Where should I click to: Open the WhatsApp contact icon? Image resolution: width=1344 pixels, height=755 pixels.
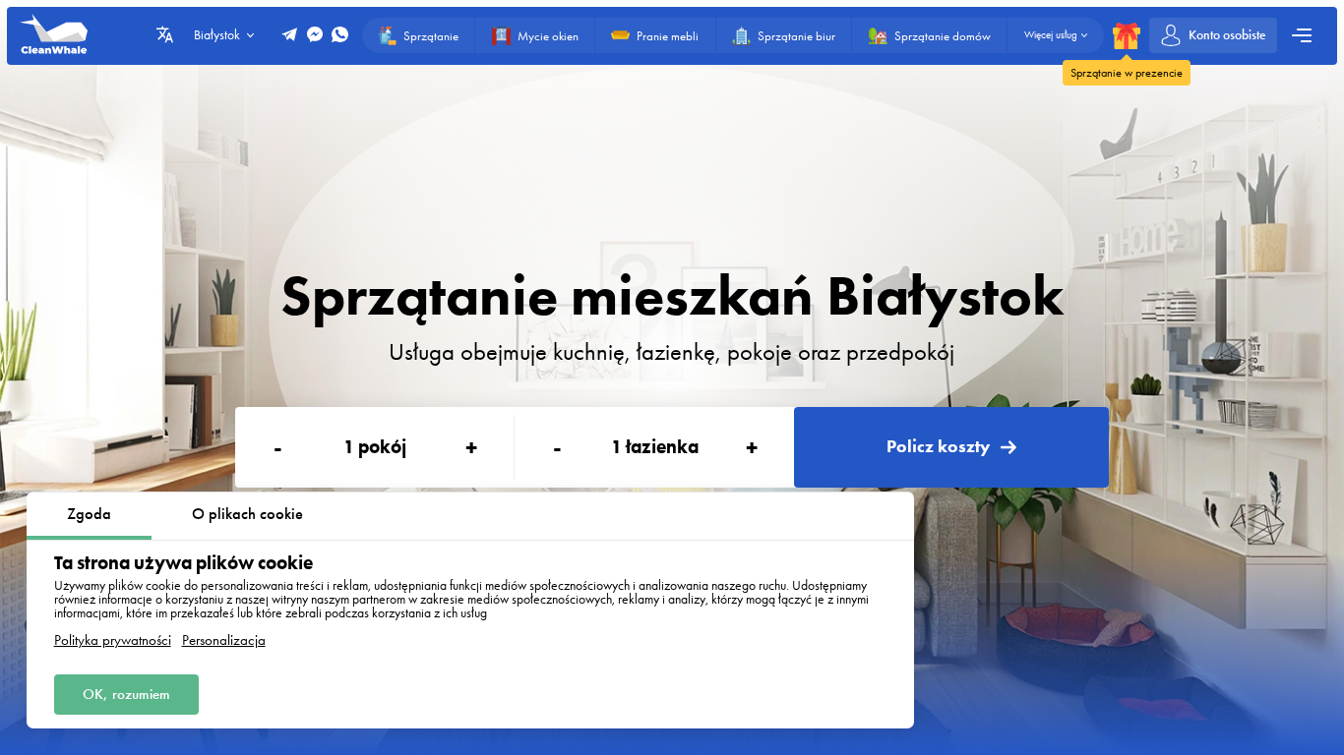pos(339,34)
